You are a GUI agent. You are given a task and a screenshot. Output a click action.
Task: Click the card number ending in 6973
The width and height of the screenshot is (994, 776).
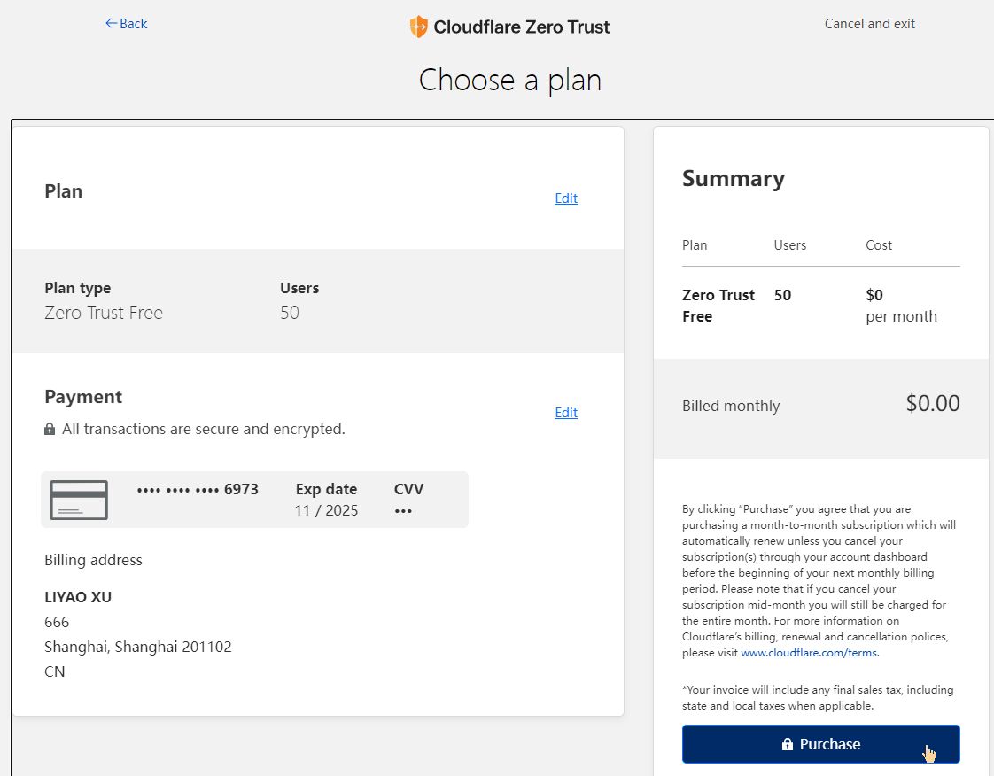198,489
